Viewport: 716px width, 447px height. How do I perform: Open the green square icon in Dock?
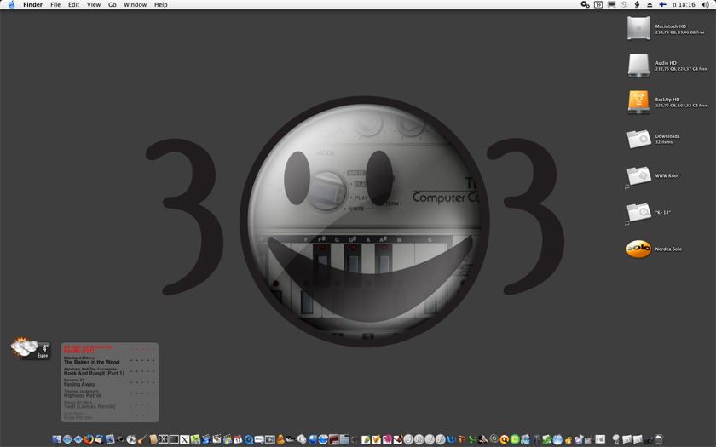[515, 439]
